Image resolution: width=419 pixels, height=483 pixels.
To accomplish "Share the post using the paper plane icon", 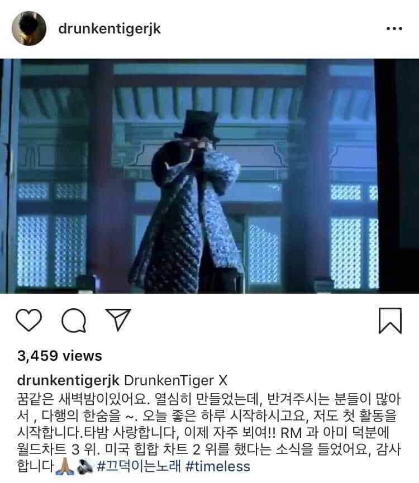I will 118,319.
